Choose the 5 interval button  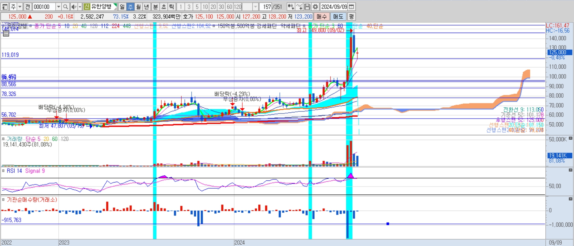coord(197,6)
